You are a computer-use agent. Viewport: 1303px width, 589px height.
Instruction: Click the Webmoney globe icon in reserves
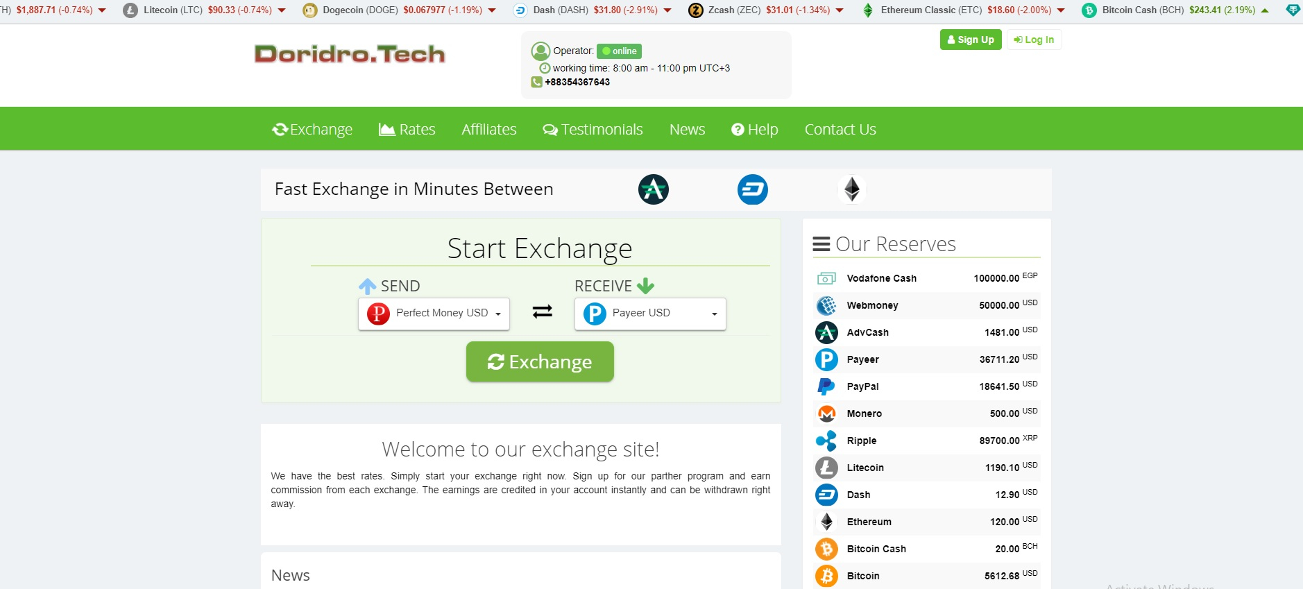pos(826,305)
